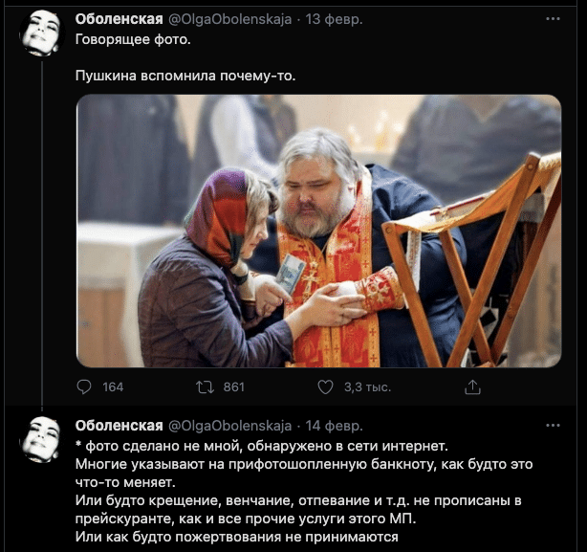Click the 3,3 тыс. likes count
Image resolution: width=587 pixels, height=552 pixels.
click(x=367, y=386)
